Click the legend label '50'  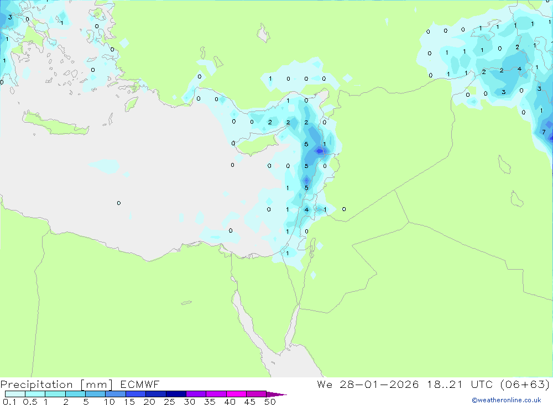coord(270,402)
